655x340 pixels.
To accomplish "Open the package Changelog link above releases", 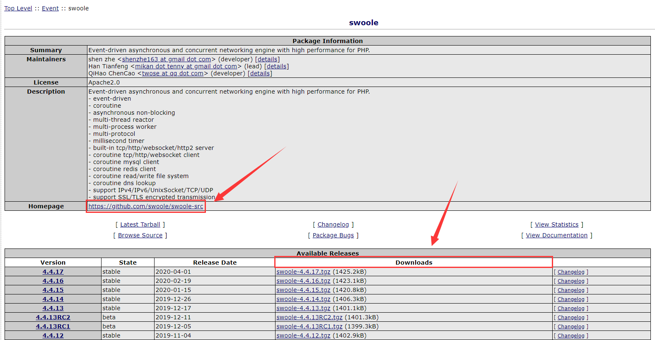I will coord(333,224).
